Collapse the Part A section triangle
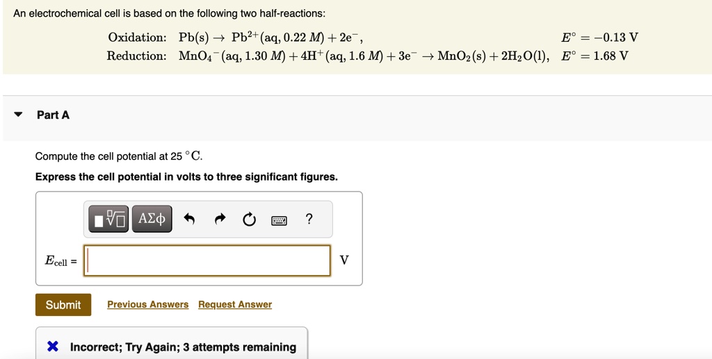This screenshot has height=359, width=712. click(19, 115)
